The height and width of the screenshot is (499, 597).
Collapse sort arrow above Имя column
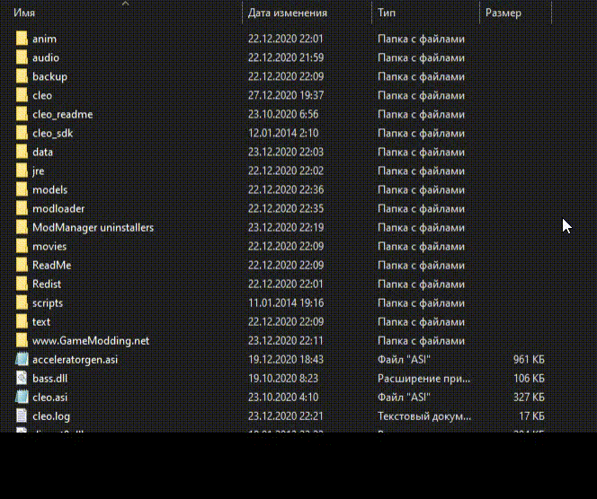[x=126, y=4]
